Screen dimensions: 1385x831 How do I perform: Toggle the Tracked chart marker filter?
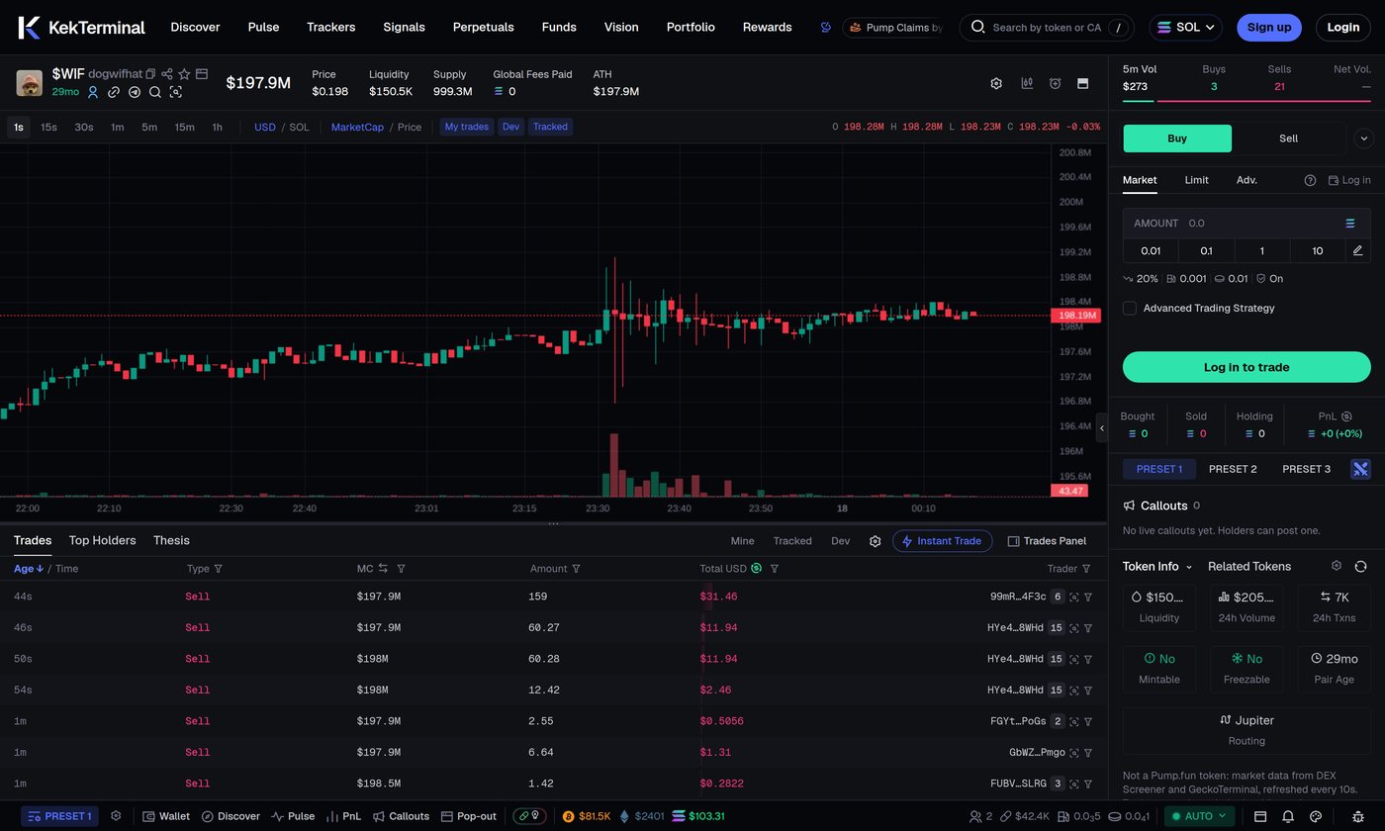(x=550, y=127)
